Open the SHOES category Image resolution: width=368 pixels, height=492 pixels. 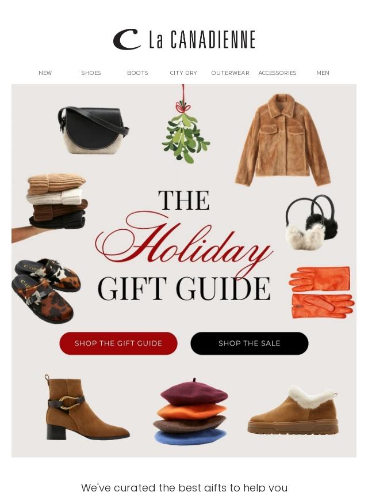(x=91, y=73)
